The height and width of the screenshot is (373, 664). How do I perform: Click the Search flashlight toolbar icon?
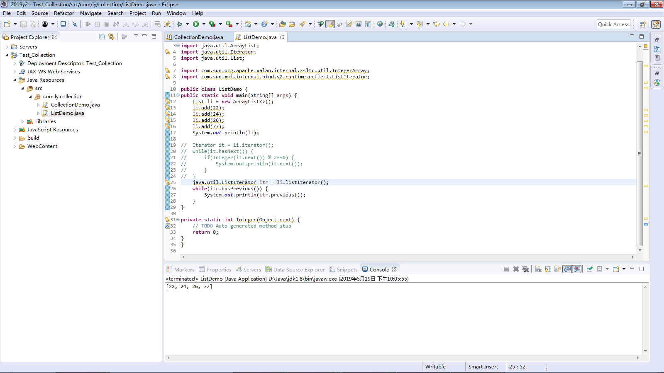pos(303,24)
